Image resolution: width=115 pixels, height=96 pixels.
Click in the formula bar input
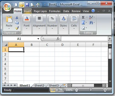point(84,39)
